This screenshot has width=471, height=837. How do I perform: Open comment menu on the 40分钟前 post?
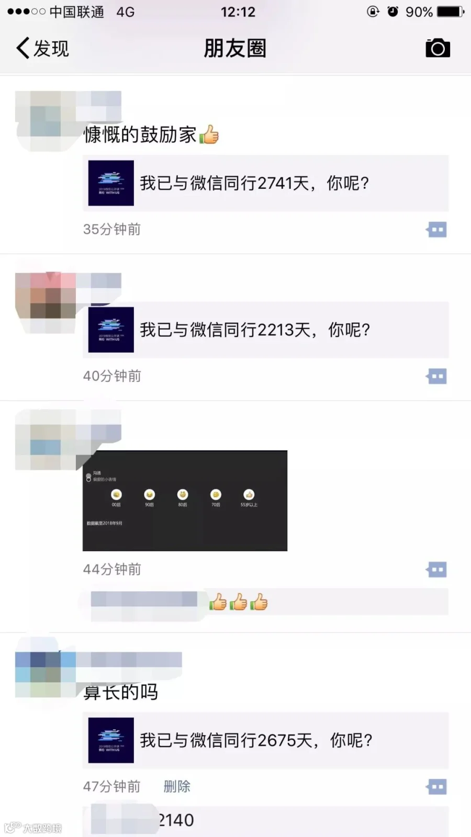pyautogui.click(x=436, y=376)
